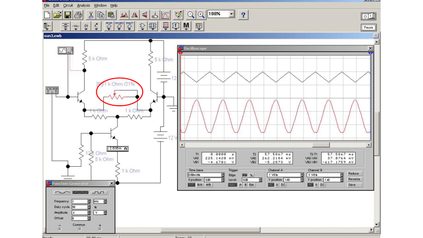Open the Diodes parts bin
The width and height of the screenshot is (423, 238).
pos(86,26)
